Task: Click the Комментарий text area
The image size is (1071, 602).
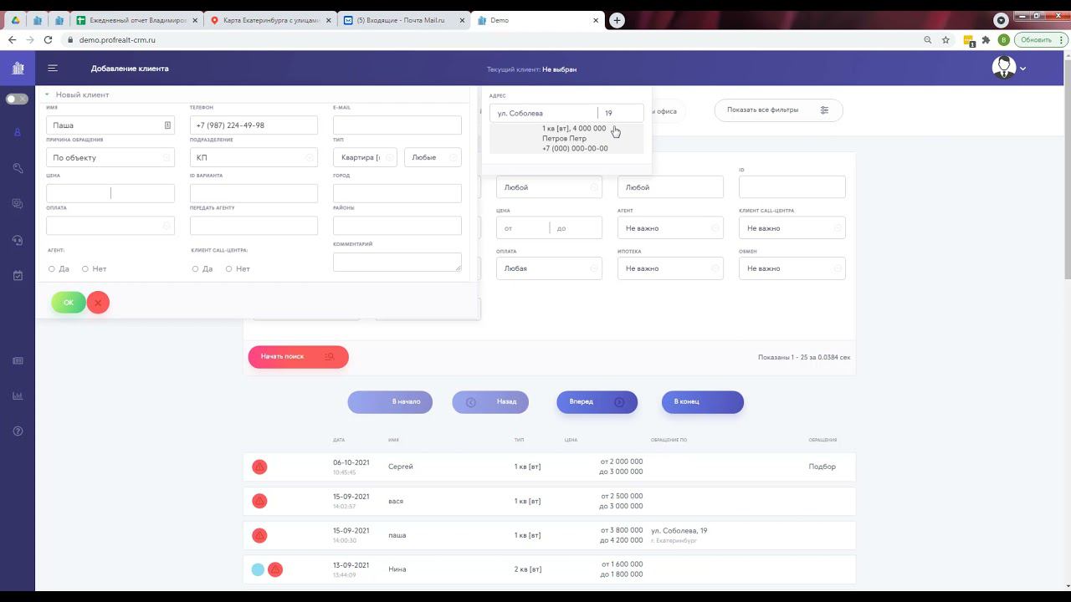Action: [x=397, y=262]
